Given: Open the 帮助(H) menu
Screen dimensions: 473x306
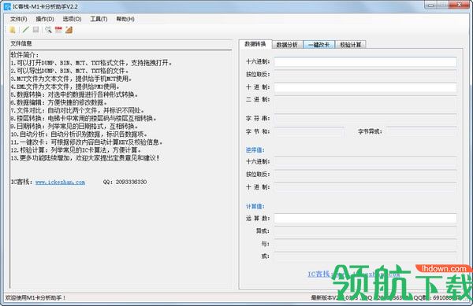Looking at the screenshot, I should 125,19.
